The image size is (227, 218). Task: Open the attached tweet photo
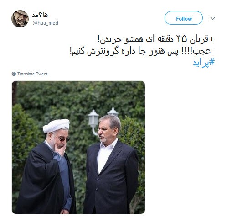pos(78,147)
